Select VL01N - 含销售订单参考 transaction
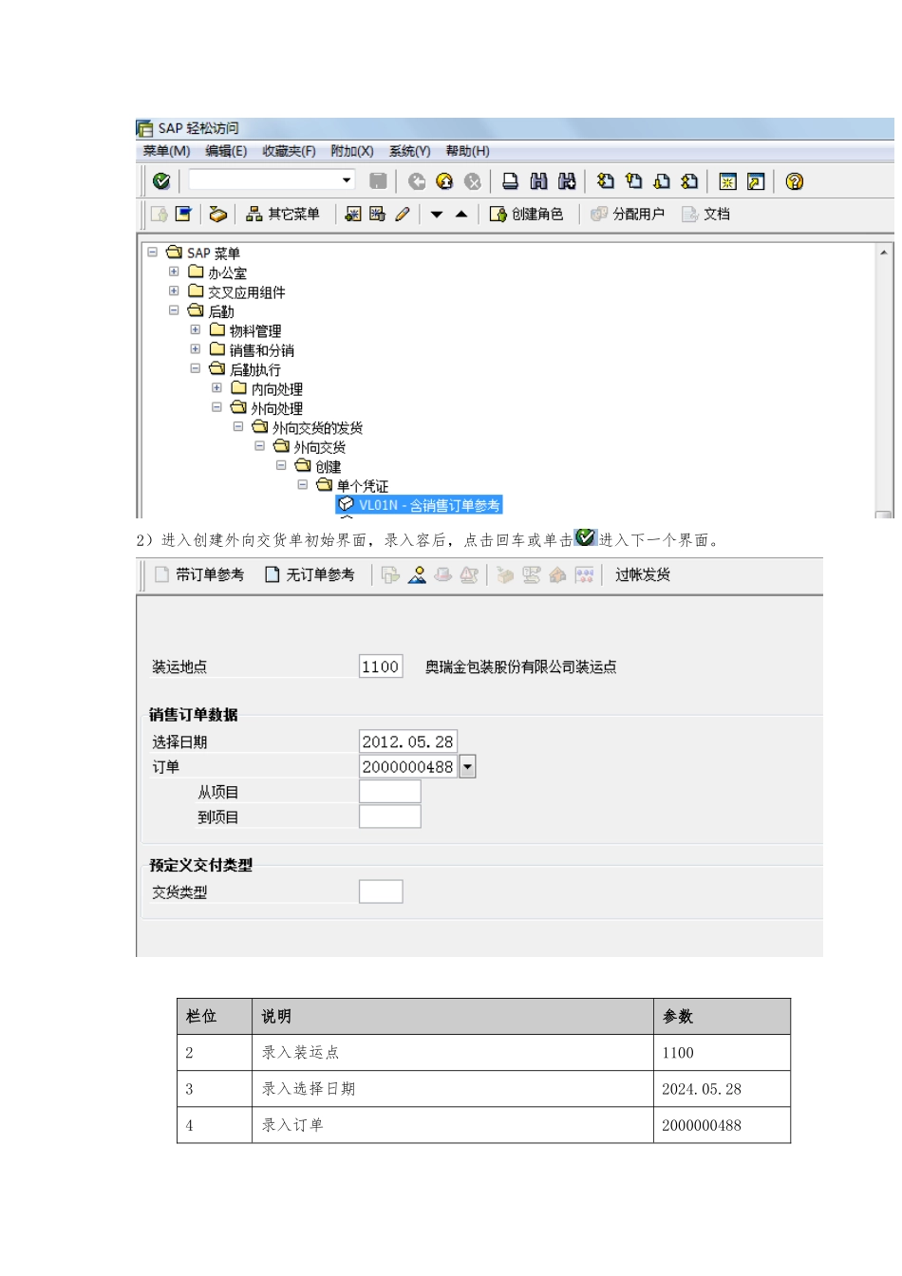 tap(419, 505)
